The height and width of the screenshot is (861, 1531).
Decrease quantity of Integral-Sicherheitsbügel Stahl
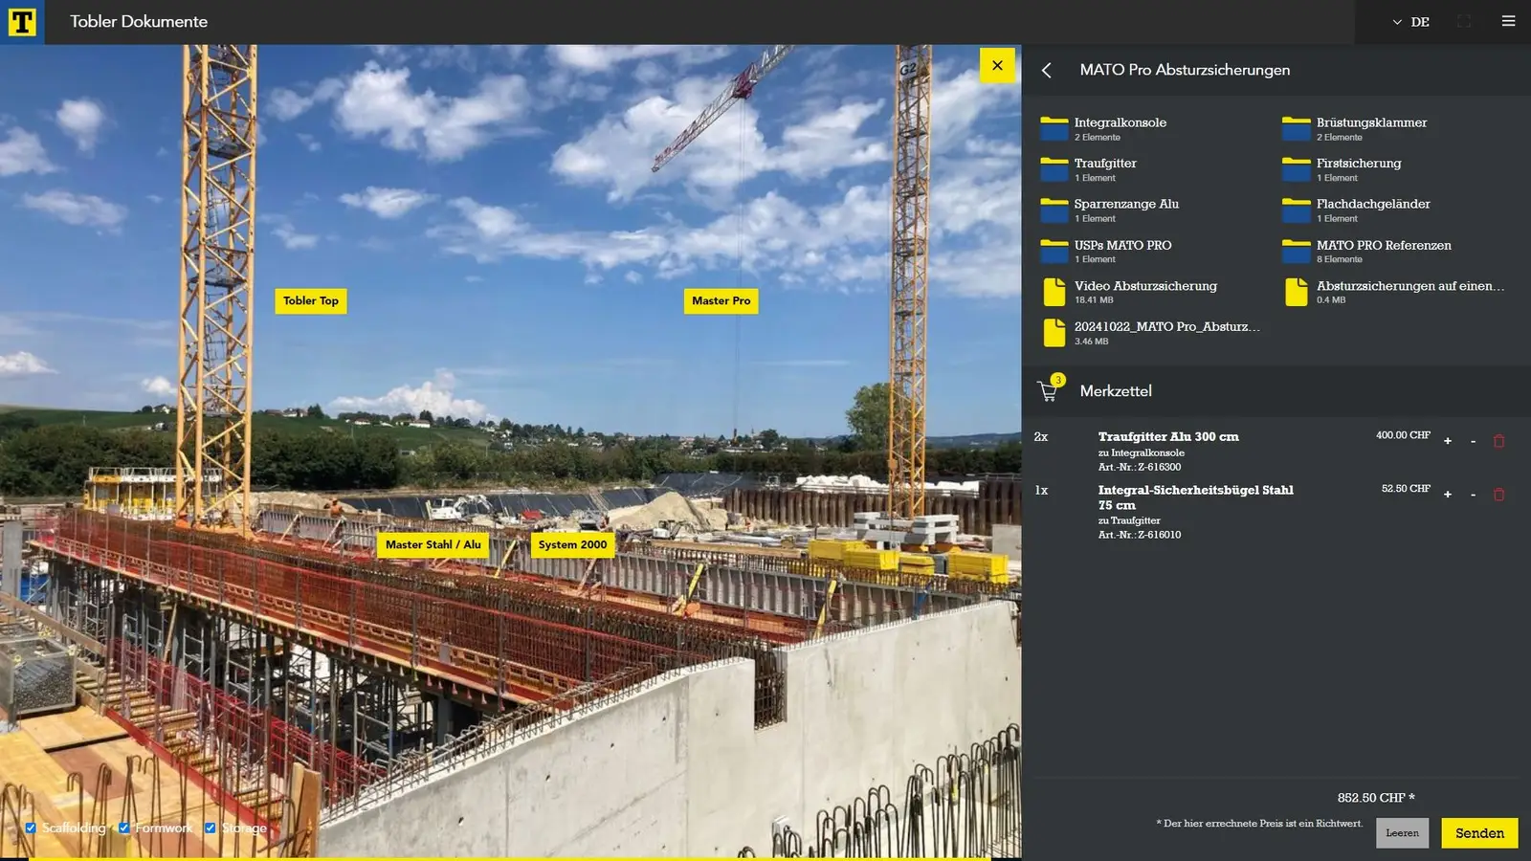[x=1474, y=495]
